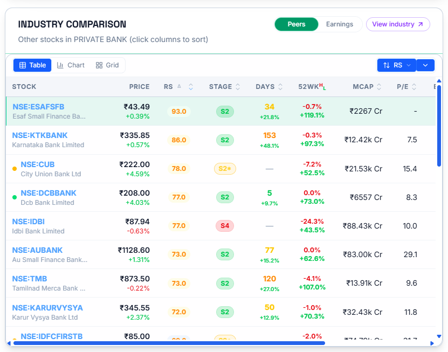Open the RS sort dropdown
The image size is (448, 352).
tap(397, 65)
